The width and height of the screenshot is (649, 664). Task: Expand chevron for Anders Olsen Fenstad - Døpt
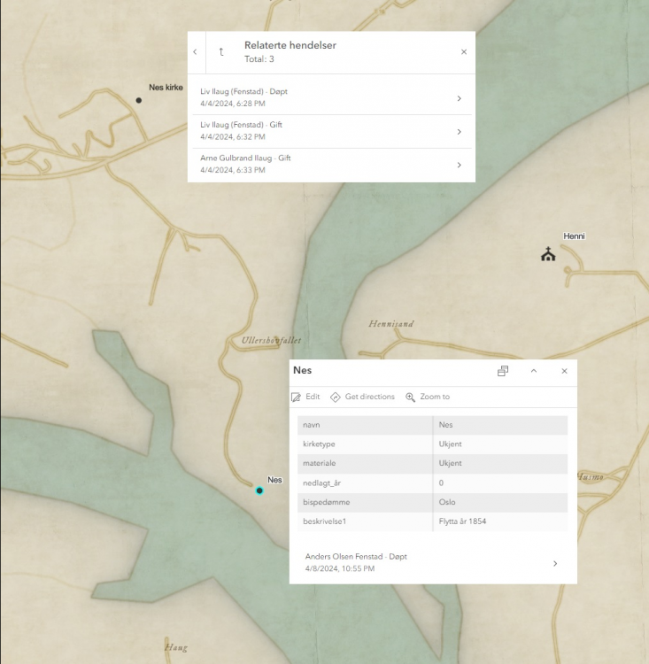click(x=555, y=563)
